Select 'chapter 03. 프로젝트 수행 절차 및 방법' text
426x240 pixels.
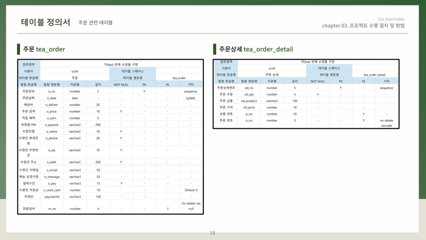point(363,25)
